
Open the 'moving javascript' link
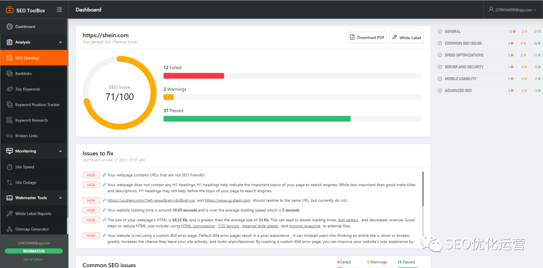tap(306, 226)
